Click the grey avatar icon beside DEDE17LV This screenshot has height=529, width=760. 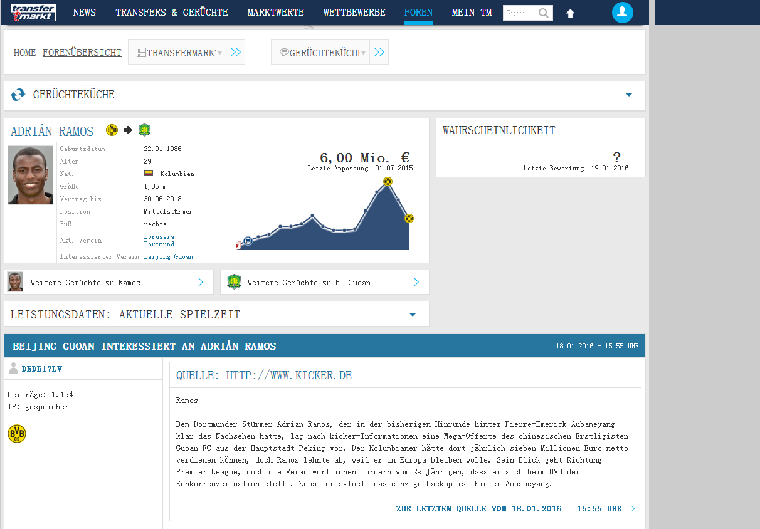pyautogui.click(x=13, y=369)
